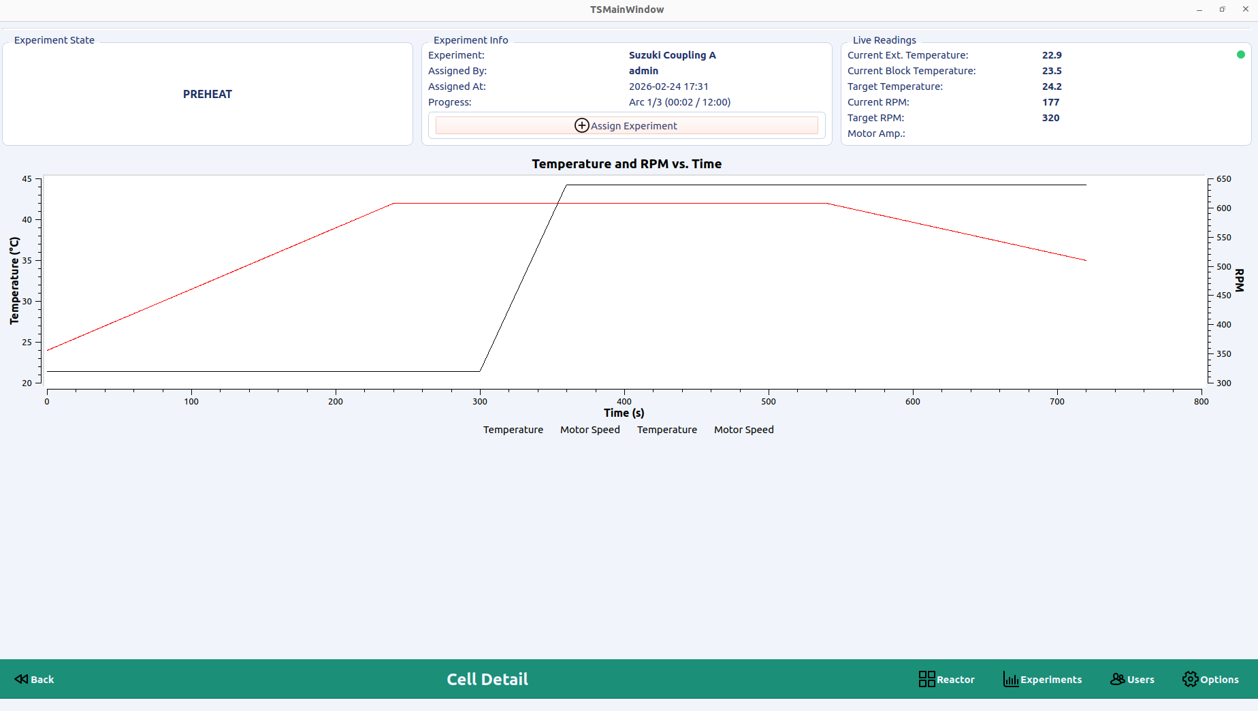Image resolution: width=1258 pixels, height=711 pixels.
Task: Toggle the second Temperature legend entry
Action: [x=666, y=430]
